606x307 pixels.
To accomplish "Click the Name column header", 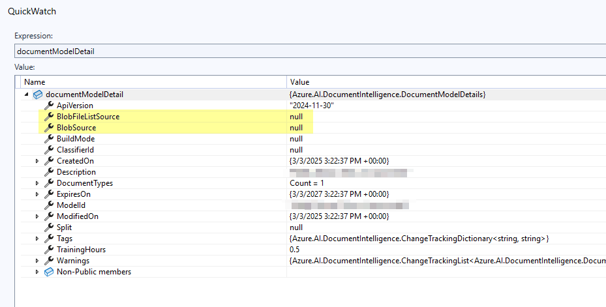I will [x=154, y=82].
